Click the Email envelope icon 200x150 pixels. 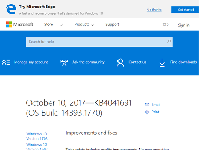point(147,104)
